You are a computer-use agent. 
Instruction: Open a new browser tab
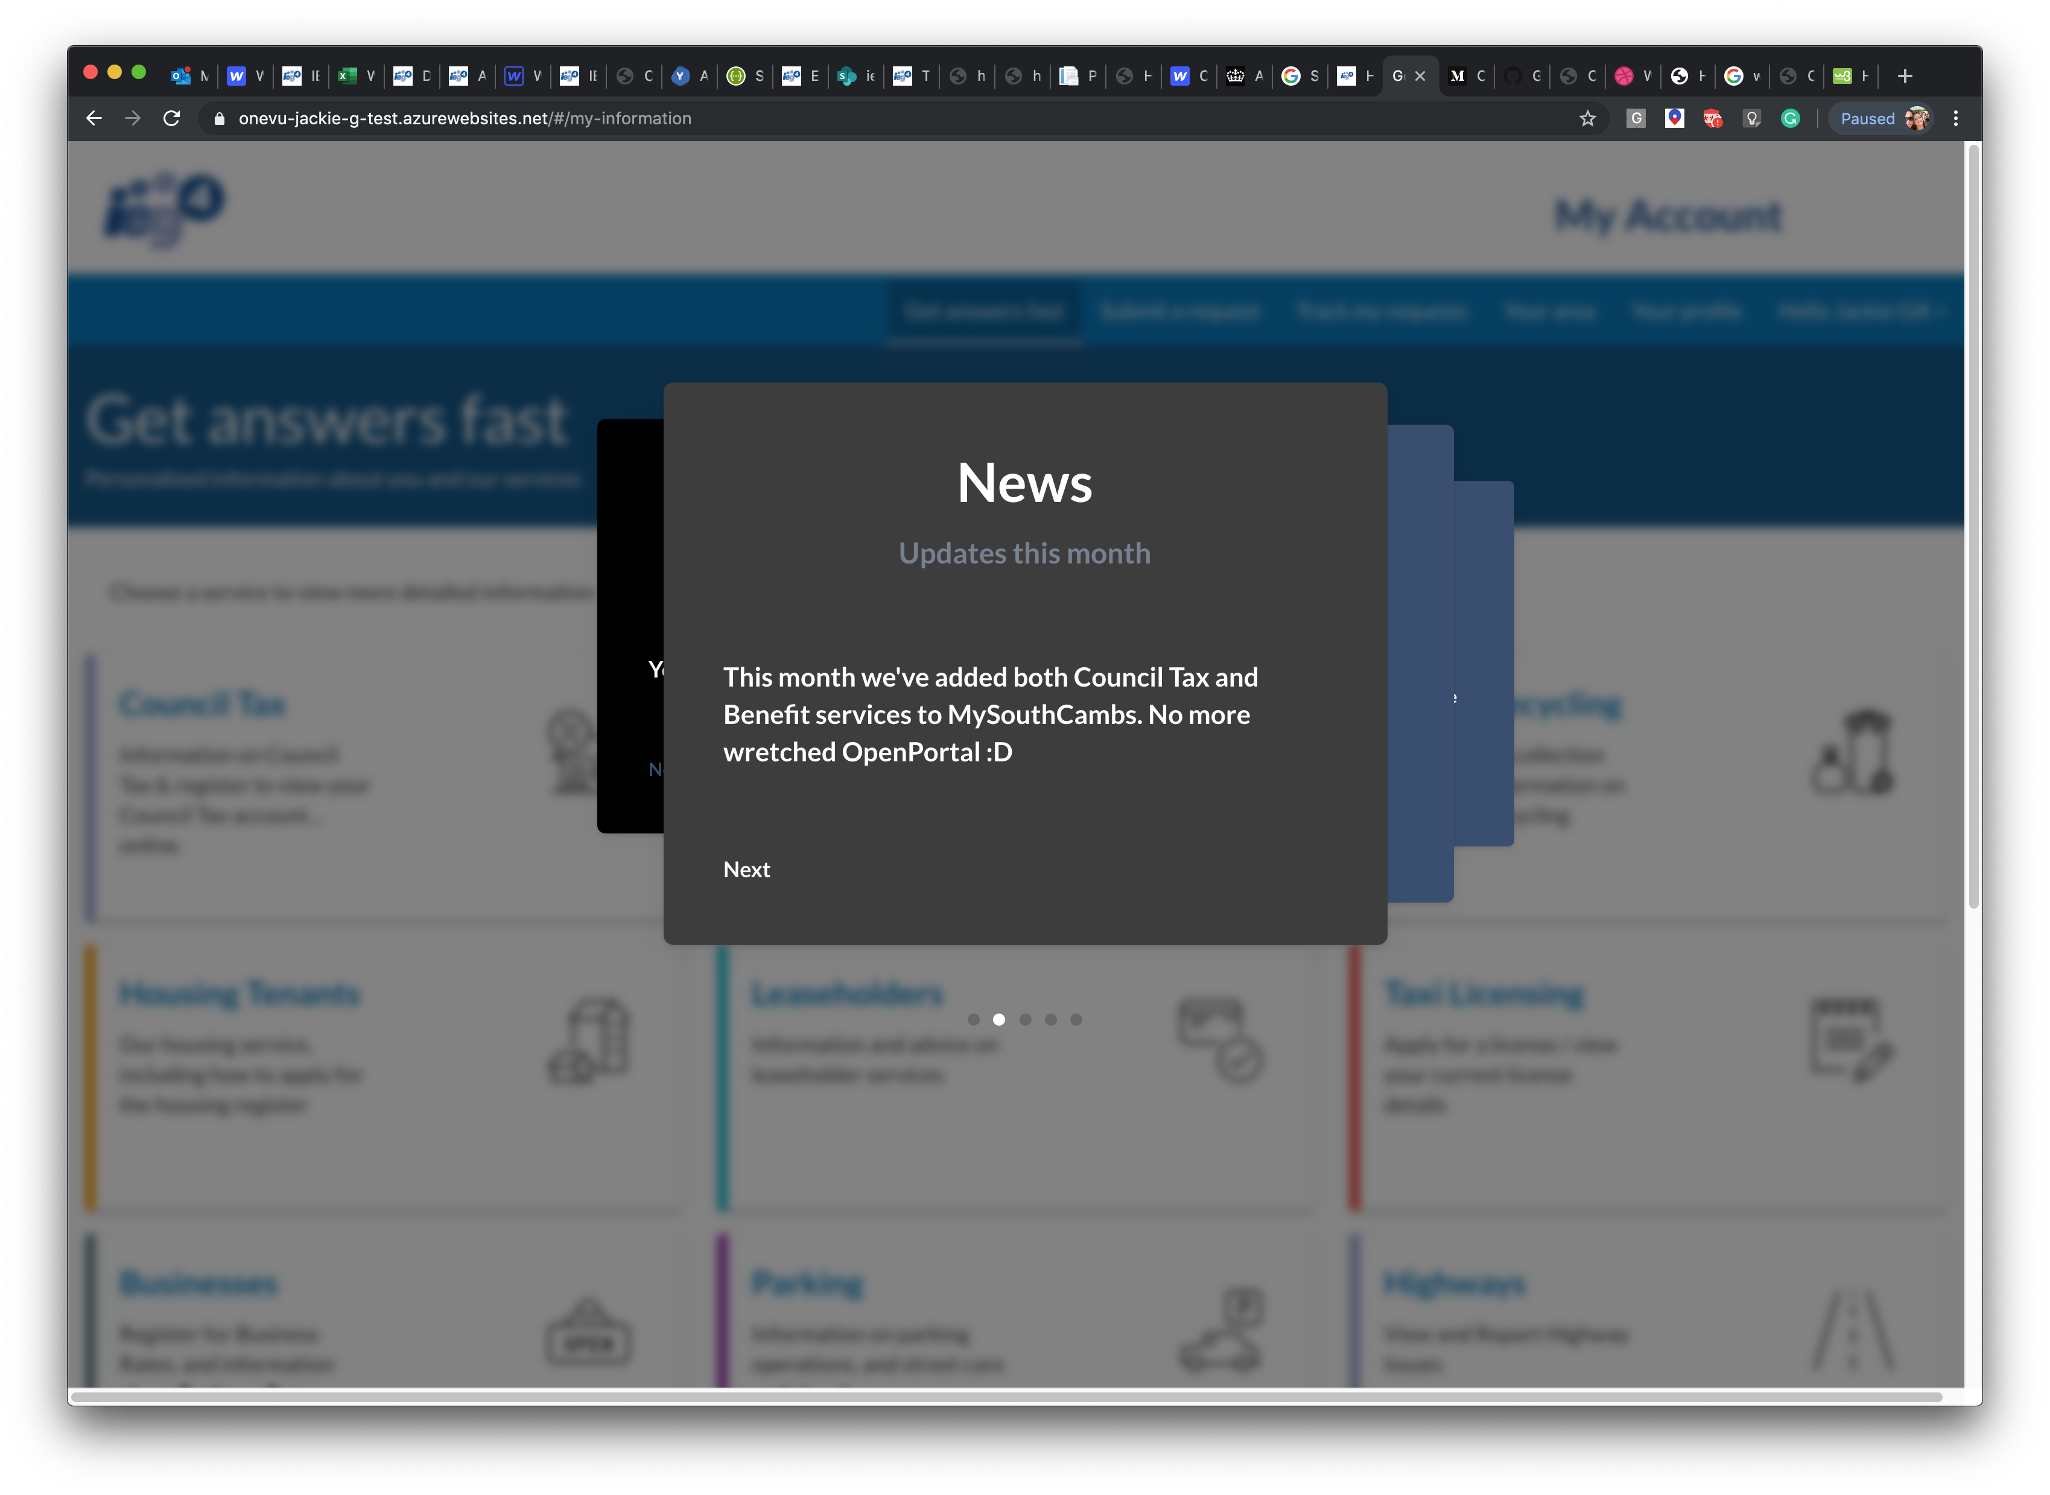[1905, 76]
